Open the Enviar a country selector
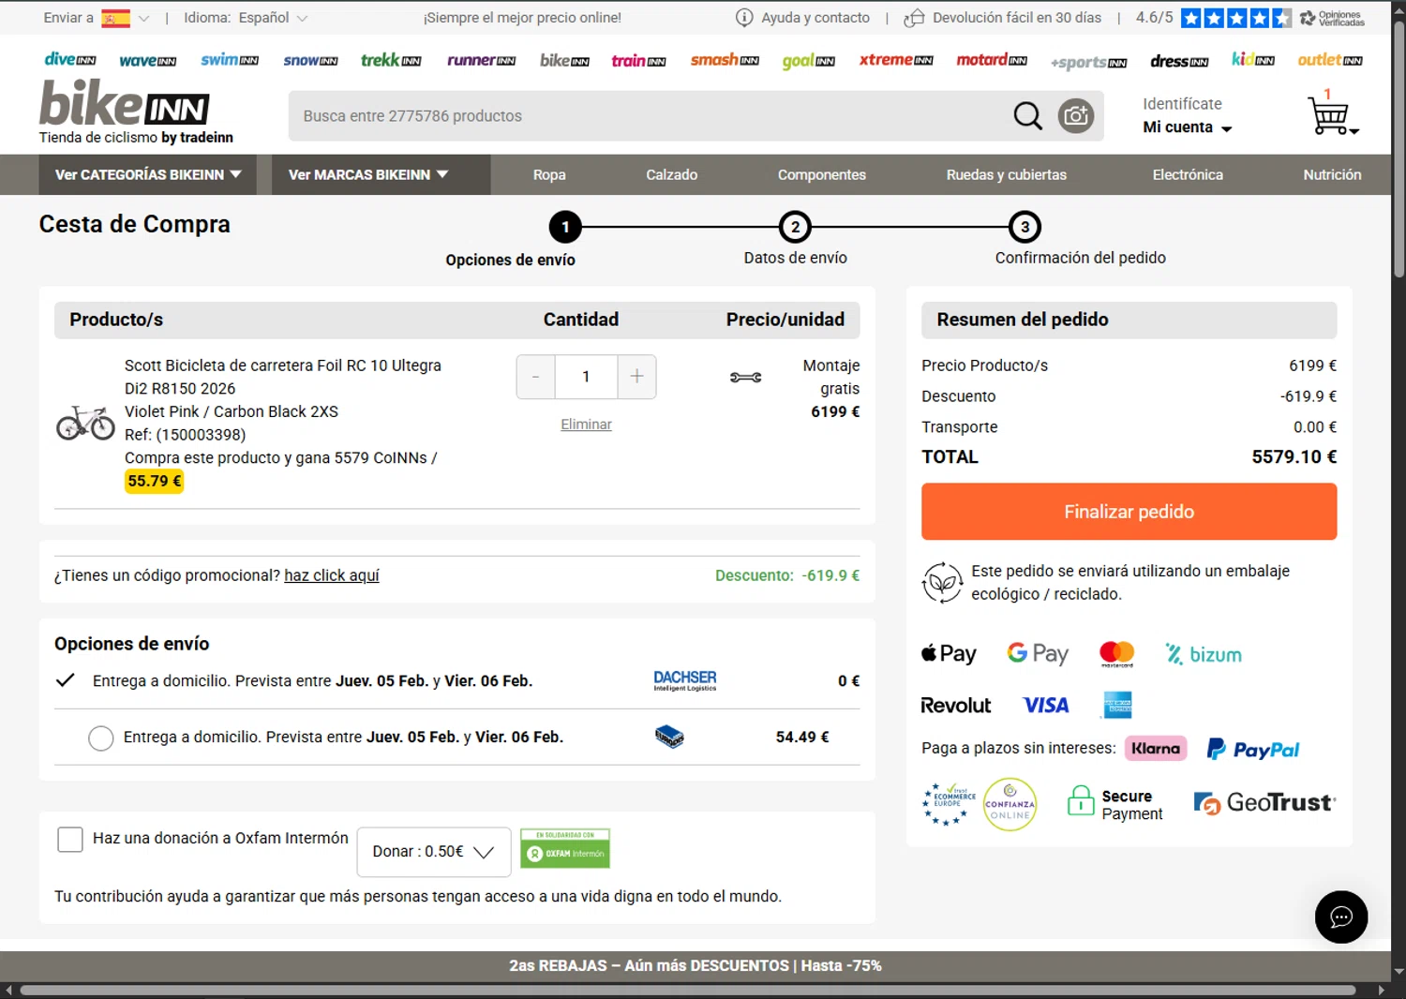1406x999 pixels. coord(97,18)
